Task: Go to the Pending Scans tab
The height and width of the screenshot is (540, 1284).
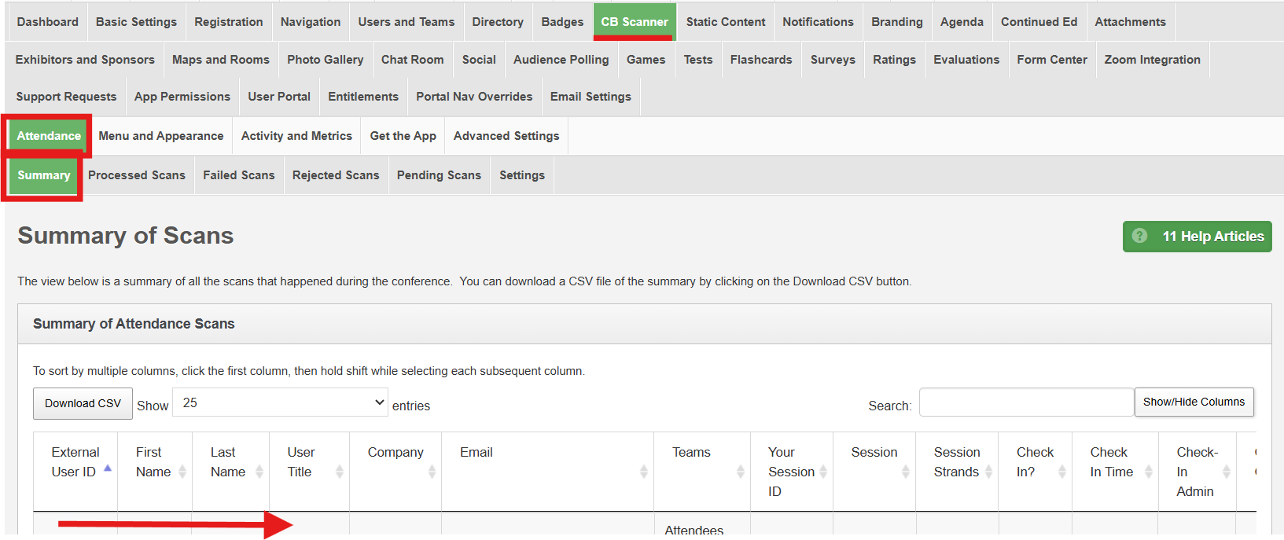Action: pos(439,175)
